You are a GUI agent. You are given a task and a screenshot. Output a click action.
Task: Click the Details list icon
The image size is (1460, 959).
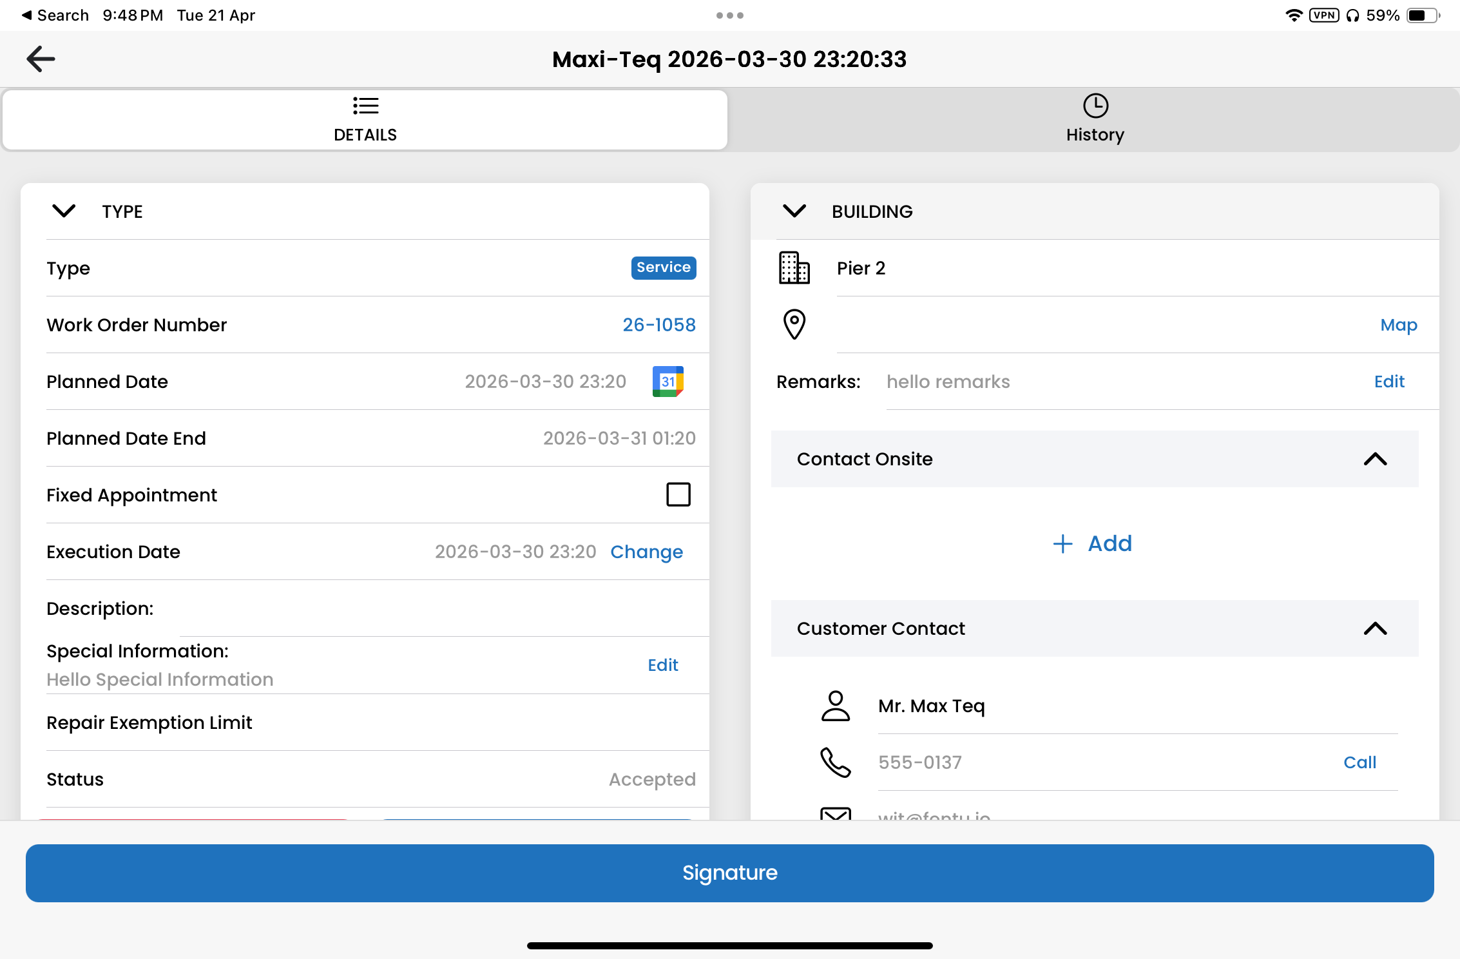click(x=365, y=106)
